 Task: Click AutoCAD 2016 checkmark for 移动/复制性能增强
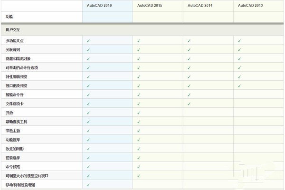88,184
